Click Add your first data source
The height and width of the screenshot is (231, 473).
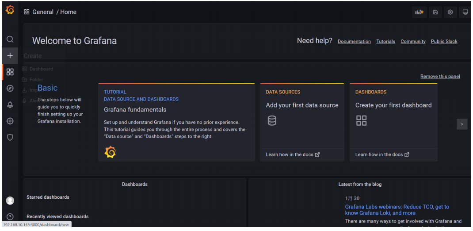tap(302, 105)
